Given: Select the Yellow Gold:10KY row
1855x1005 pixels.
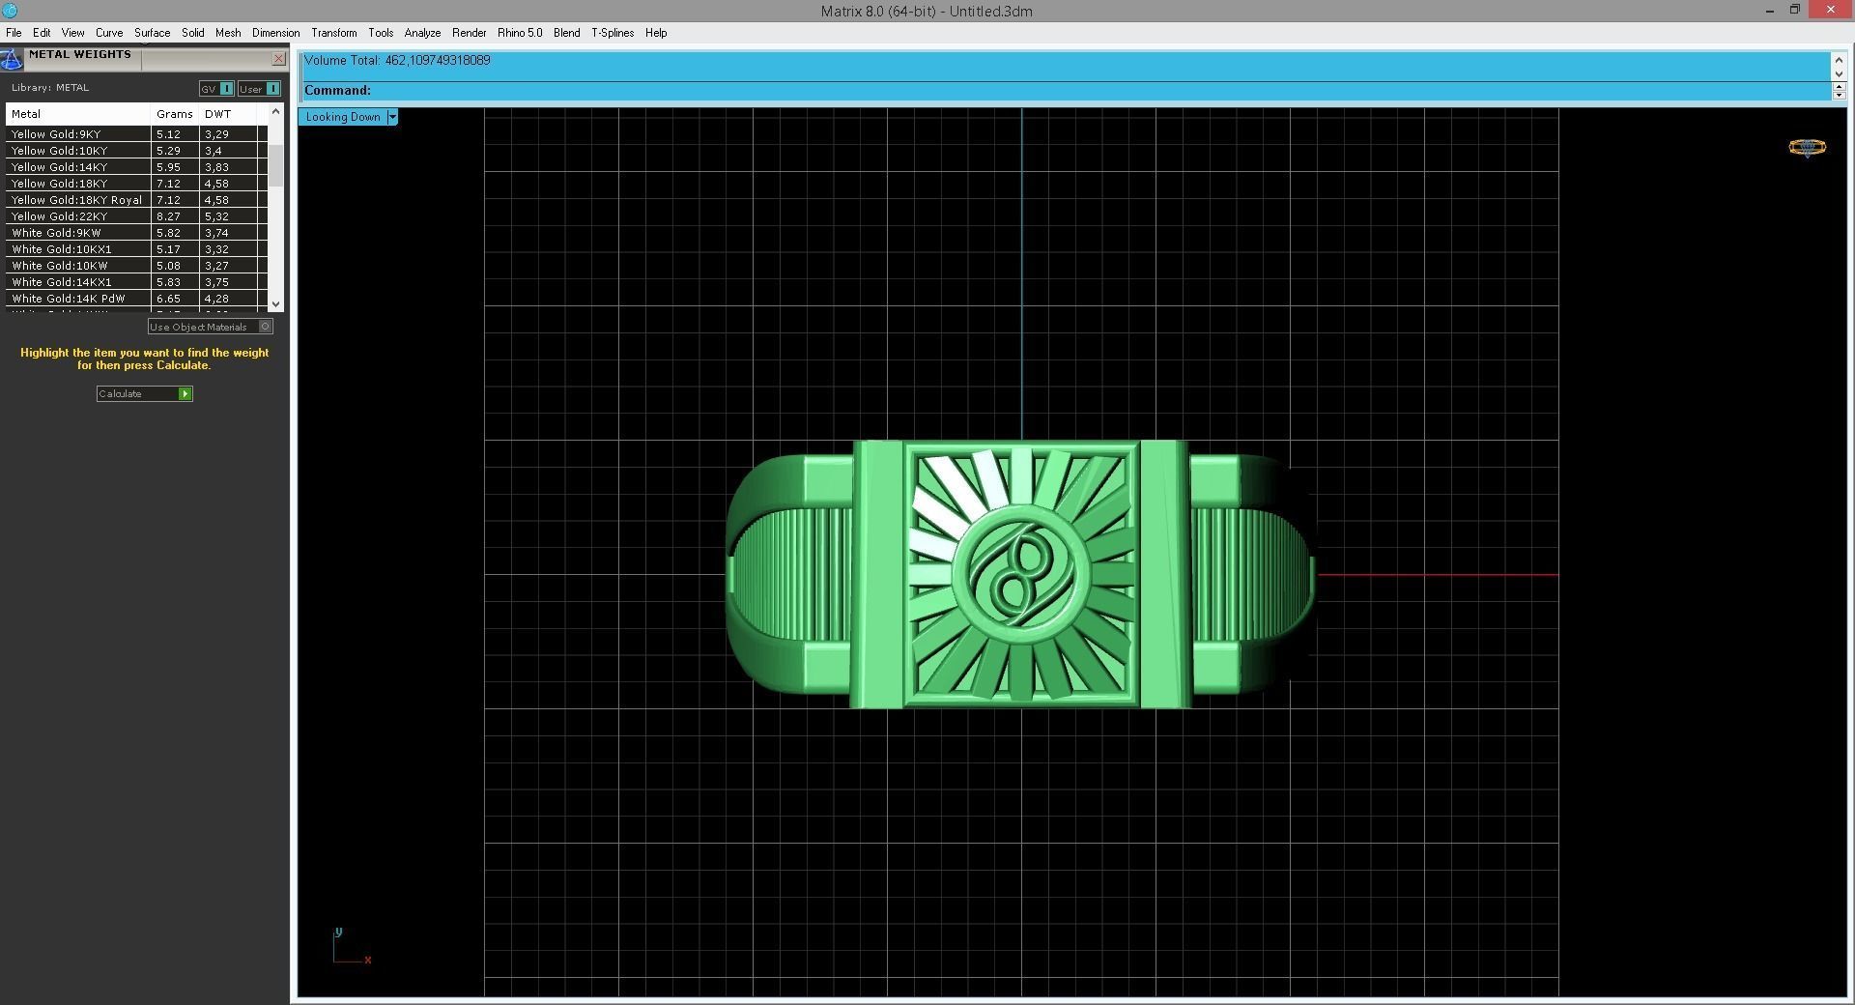Looking at the screenshot, I should pos(136,151).
